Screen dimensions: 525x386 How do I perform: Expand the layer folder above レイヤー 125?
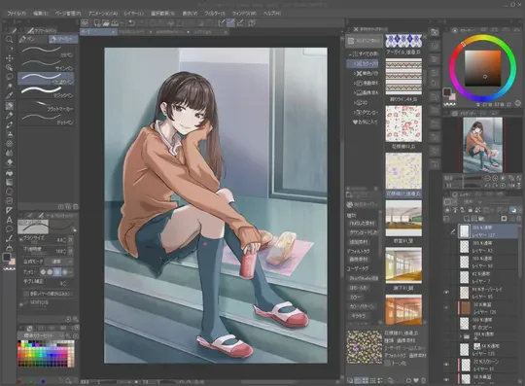[x=461, y=336]
